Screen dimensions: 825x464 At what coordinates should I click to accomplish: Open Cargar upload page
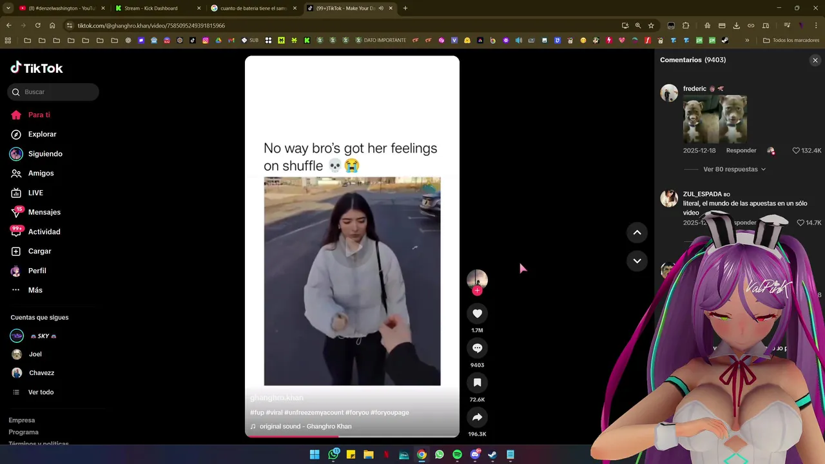(31, 251)
